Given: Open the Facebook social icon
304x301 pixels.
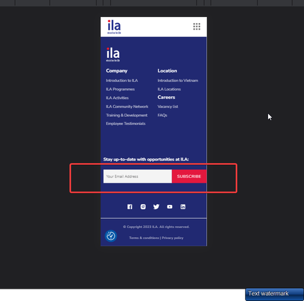Looking at the screenshot, I should coord(130,207).
